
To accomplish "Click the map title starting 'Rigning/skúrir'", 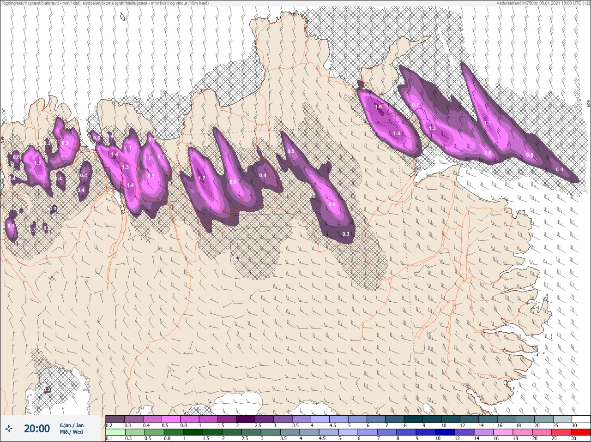I will click(105, 3).
